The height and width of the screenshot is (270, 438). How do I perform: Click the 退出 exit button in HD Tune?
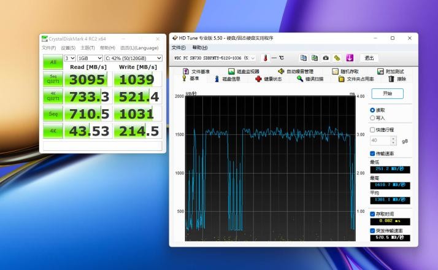tap(369, 58)
